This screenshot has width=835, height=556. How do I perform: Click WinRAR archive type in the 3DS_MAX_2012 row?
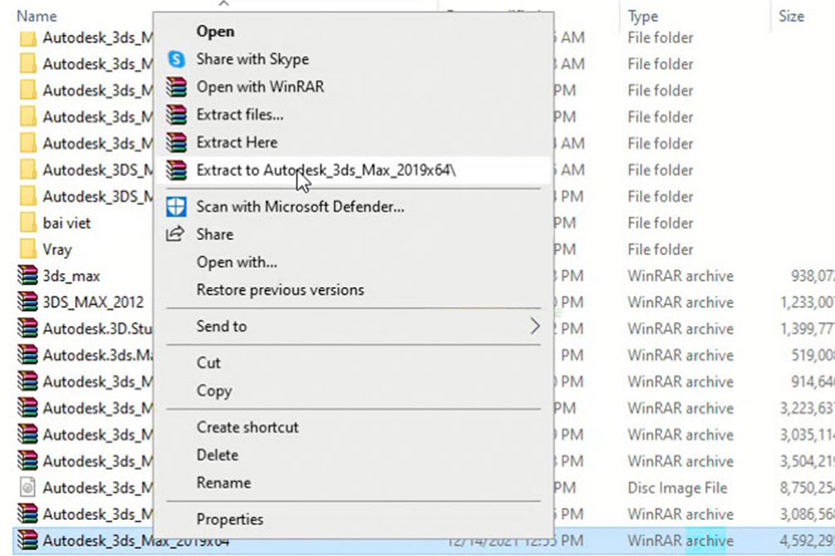click(x=681, y=302)
